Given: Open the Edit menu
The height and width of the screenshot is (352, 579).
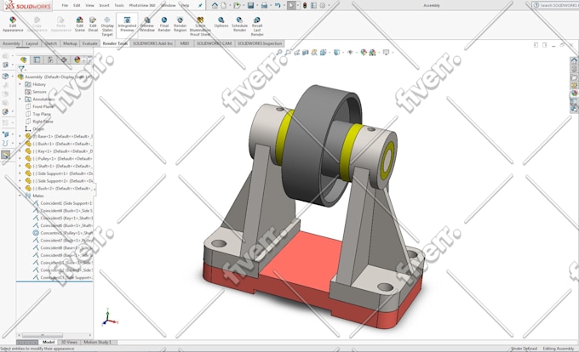Looking at the screenshot, I should [x=77, y=6].
